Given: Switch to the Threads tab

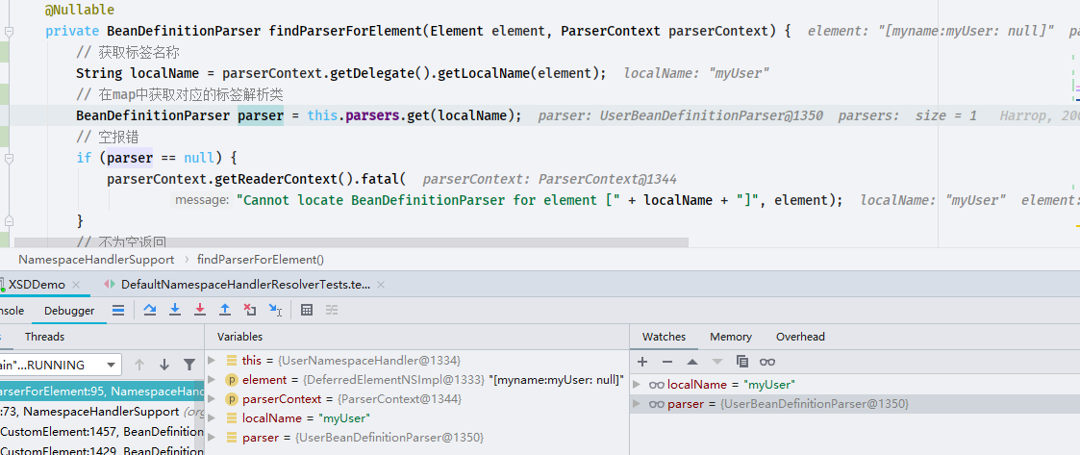Looking at the screenshot, I should click(45, 337).
